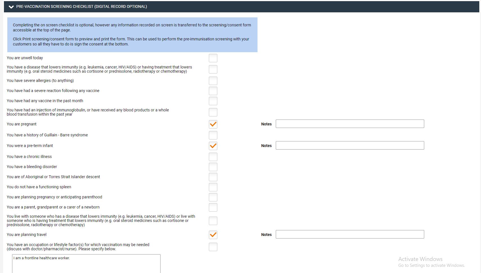This screenshot has width=481, height=273.
Task: Check the disease that lowers immunity box
Action: (x=213, y=69)
